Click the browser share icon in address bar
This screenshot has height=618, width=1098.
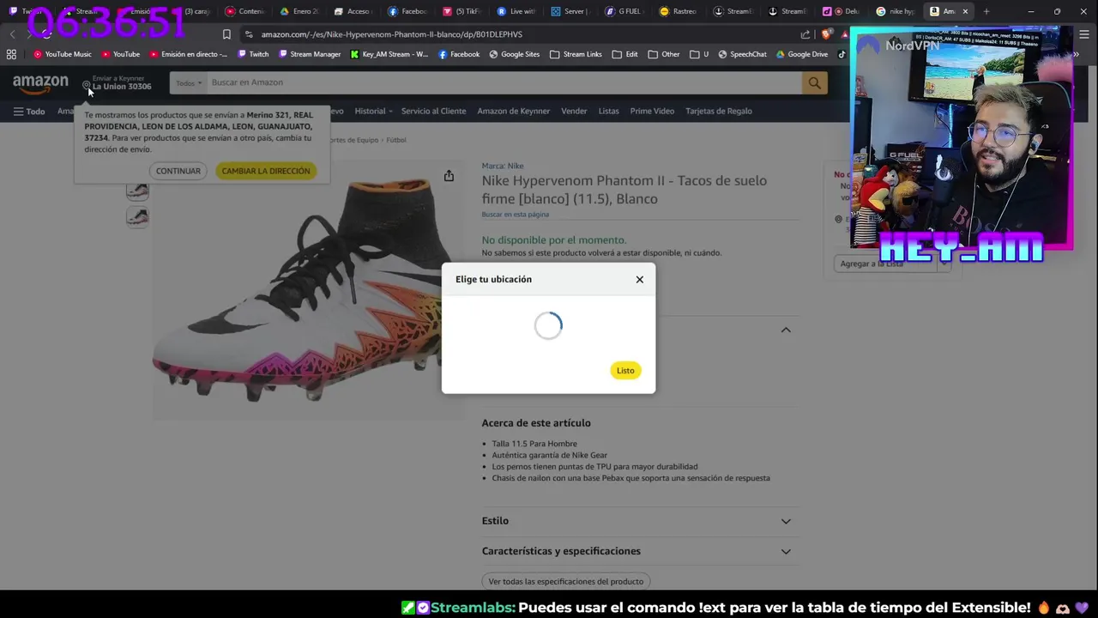[x=805, y=34]
